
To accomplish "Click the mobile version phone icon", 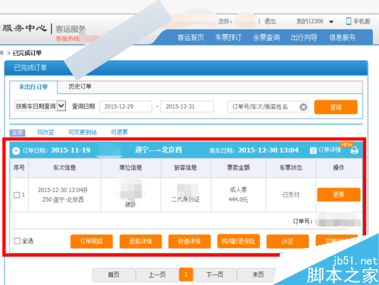I will click(349, 21).
